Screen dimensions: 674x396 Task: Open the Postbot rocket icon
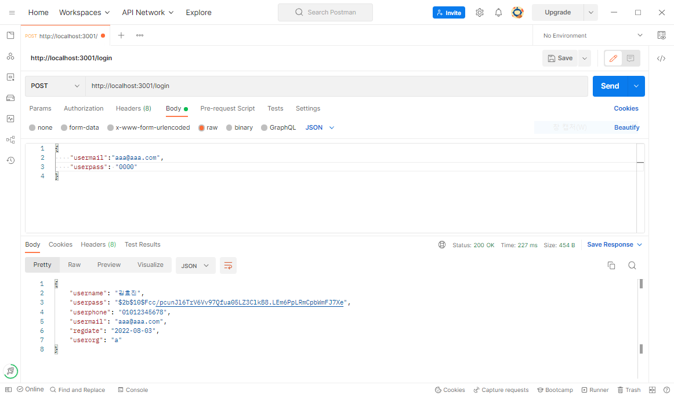[10, 371]
